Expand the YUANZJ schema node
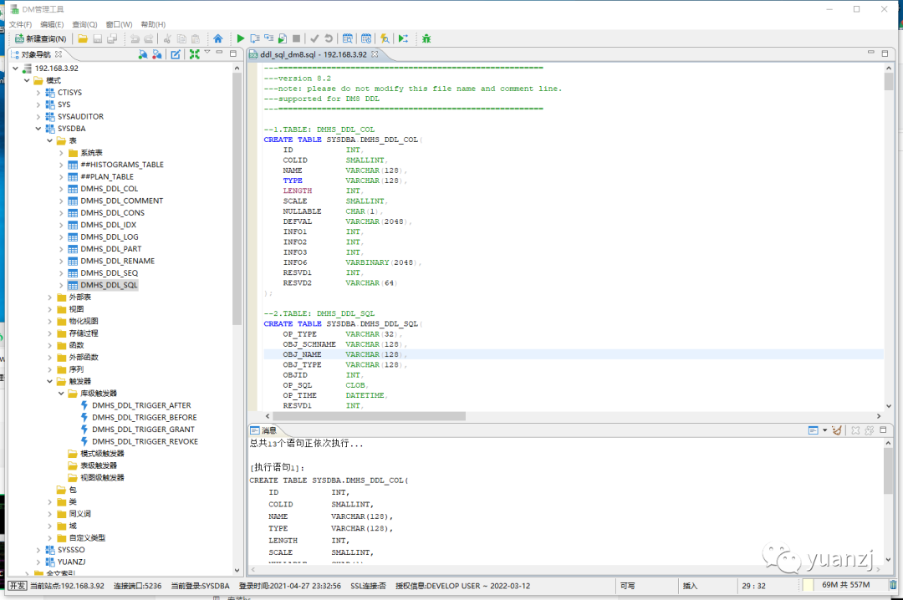This screenshot has width=903, height=600. 38,562
